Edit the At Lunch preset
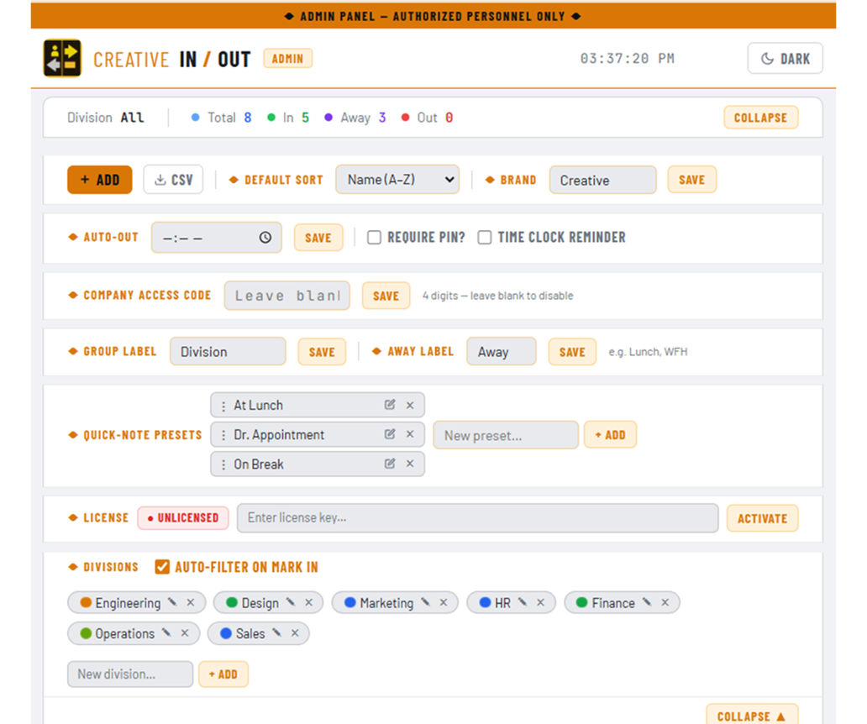 [390, 405]
